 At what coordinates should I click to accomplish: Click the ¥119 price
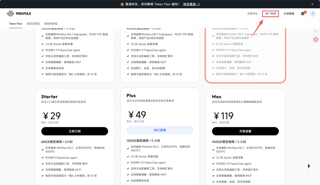coord(223,116)
